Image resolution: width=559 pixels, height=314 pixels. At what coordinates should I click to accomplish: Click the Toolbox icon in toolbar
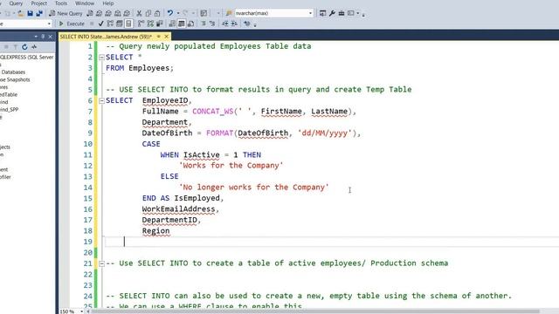pos(342,13)
